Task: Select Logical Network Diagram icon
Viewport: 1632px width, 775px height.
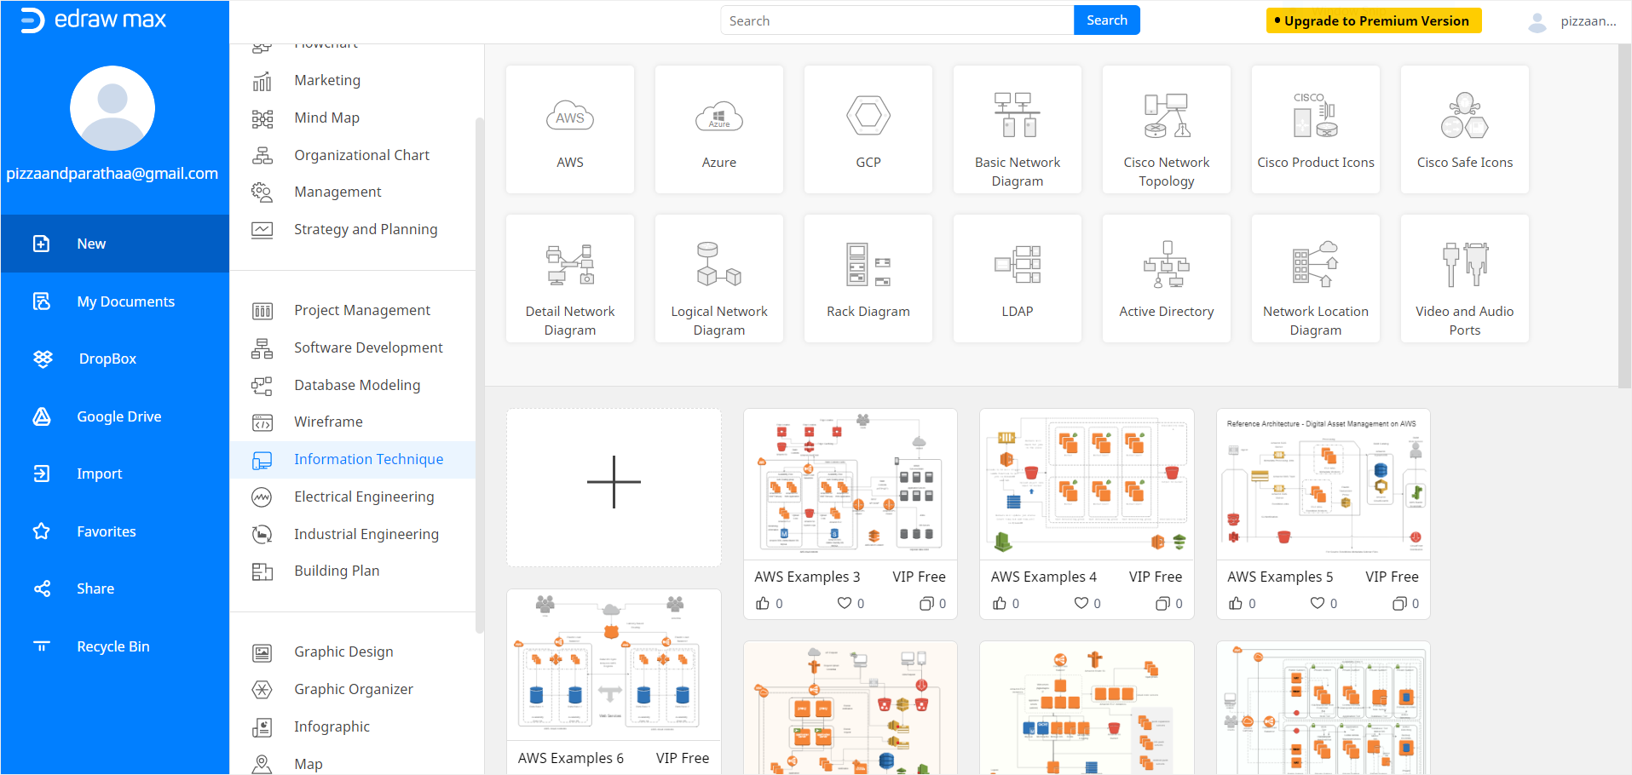Action: point(718,264)
